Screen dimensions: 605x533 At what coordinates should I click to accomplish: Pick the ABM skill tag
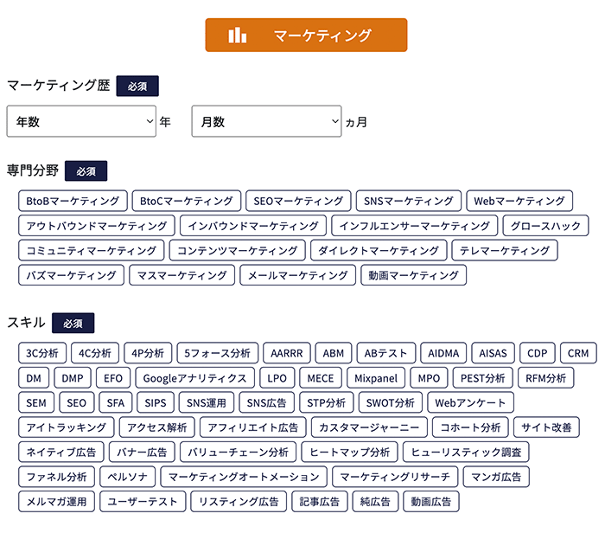pyautogui.click(x=334, y=353)
